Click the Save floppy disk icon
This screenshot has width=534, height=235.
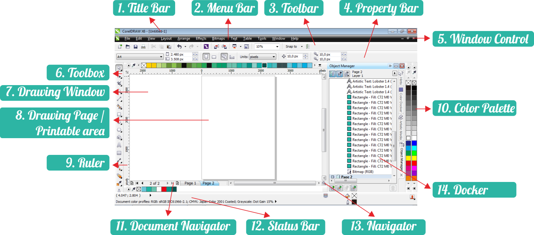click(x=136, y=47)
